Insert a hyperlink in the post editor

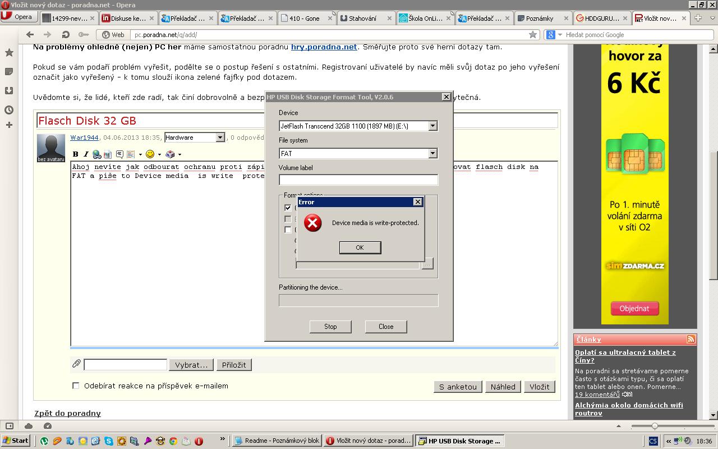(x=96, y=154)
